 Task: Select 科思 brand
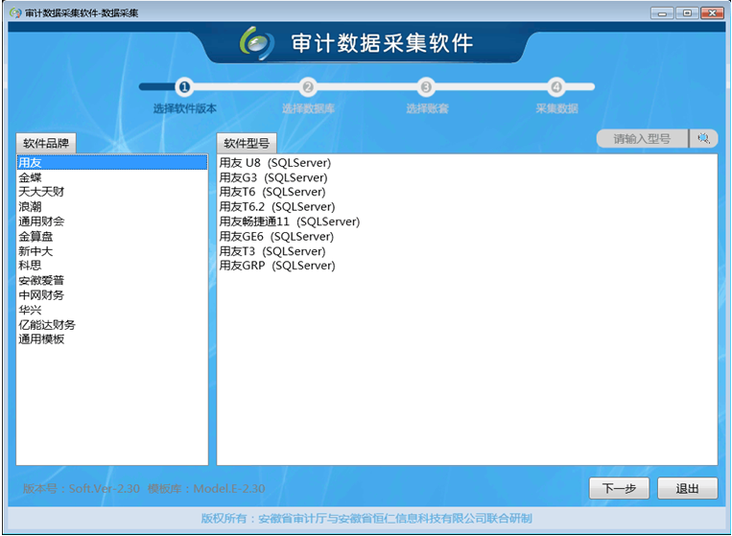click(112, 266)
